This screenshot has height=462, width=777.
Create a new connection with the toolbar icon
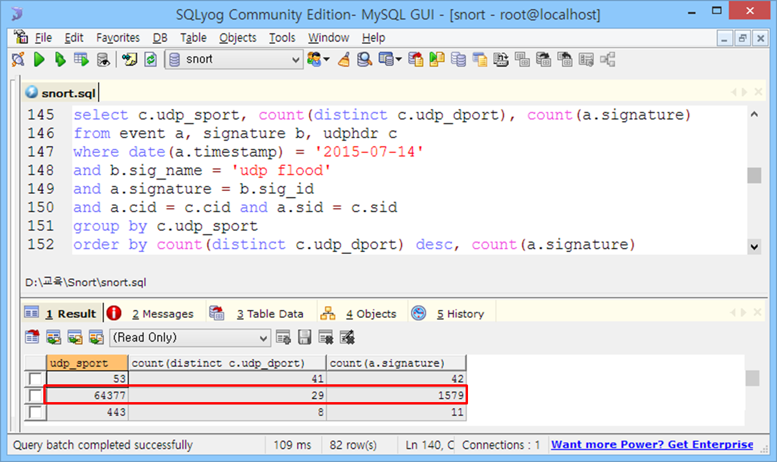[x=18, y=59]
